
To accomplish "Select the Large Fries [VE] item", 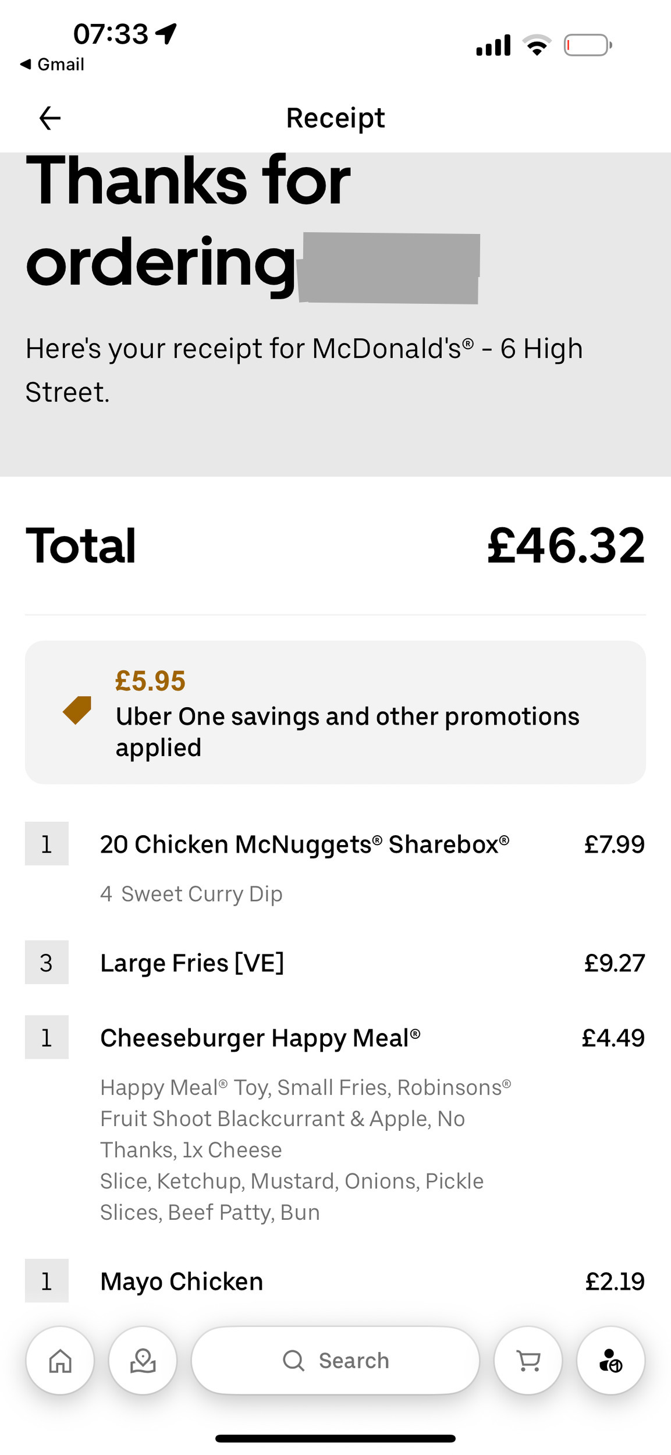I will [x=192, y=963].
